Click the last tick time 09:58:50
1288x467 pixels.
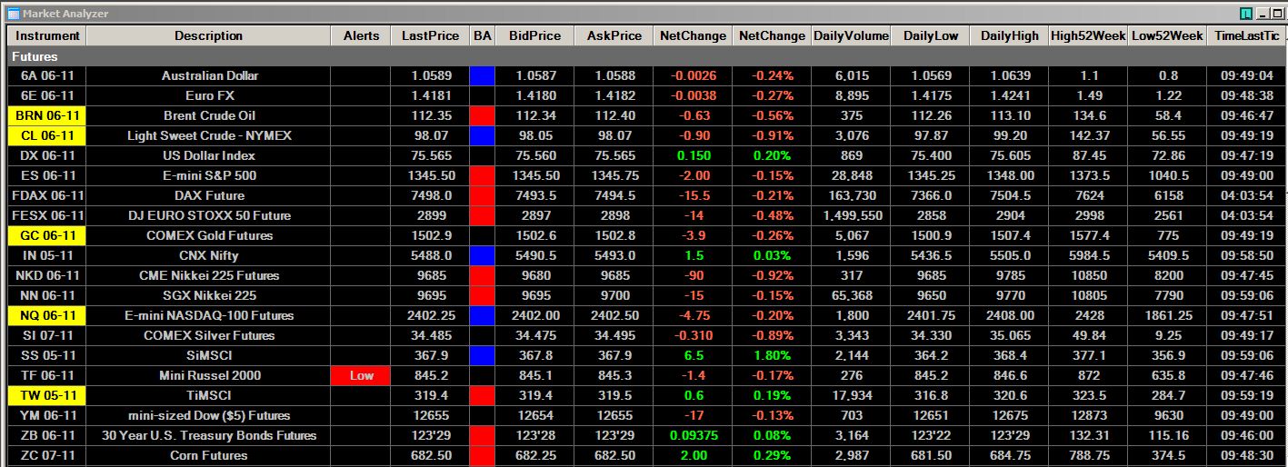(x=1246, y=255)
